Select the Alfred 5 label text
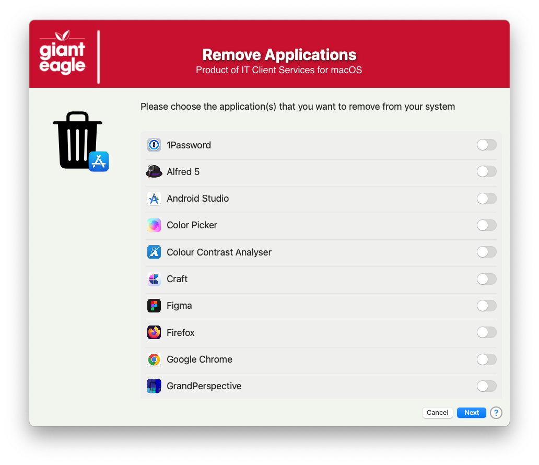539x465 pixels. pyautogui.click(x=183, y=171)
